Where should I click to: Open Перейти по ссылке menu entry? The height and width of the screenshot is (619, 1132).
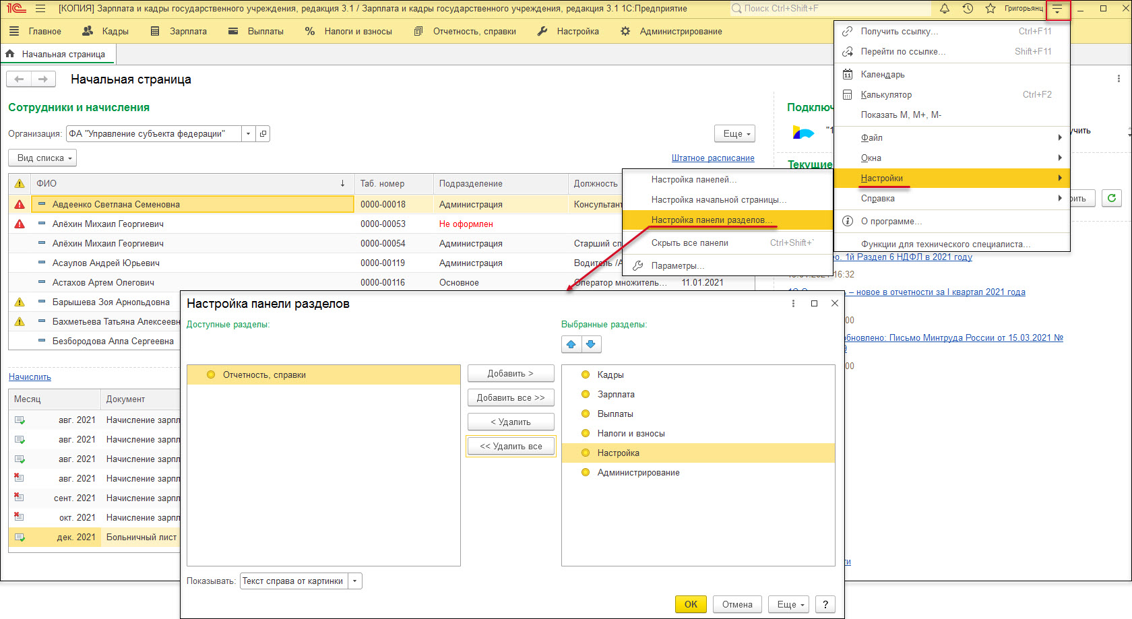click(952, 51)
